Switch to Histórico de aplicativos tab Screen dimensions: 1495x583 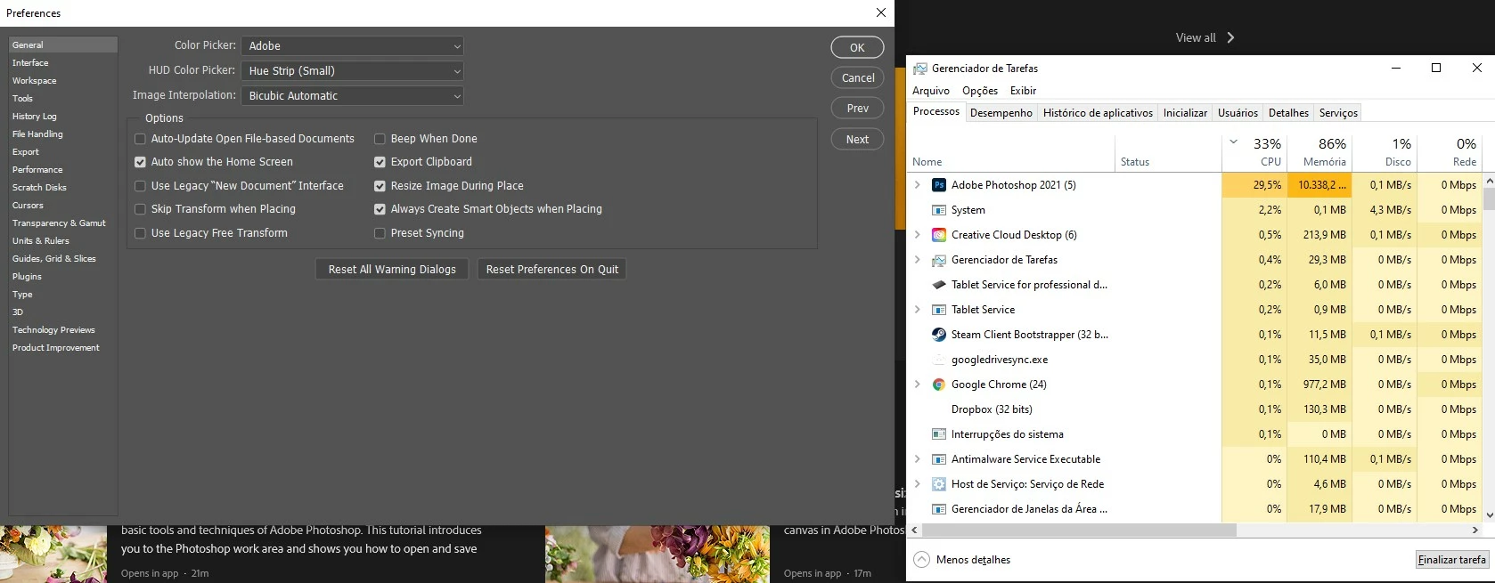[x=1098, y=113]
